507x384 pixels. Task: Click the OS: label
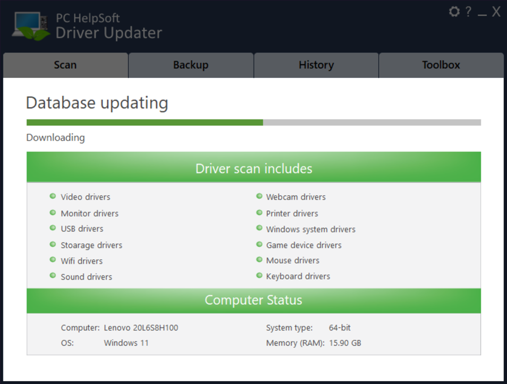tap(67, 343)
